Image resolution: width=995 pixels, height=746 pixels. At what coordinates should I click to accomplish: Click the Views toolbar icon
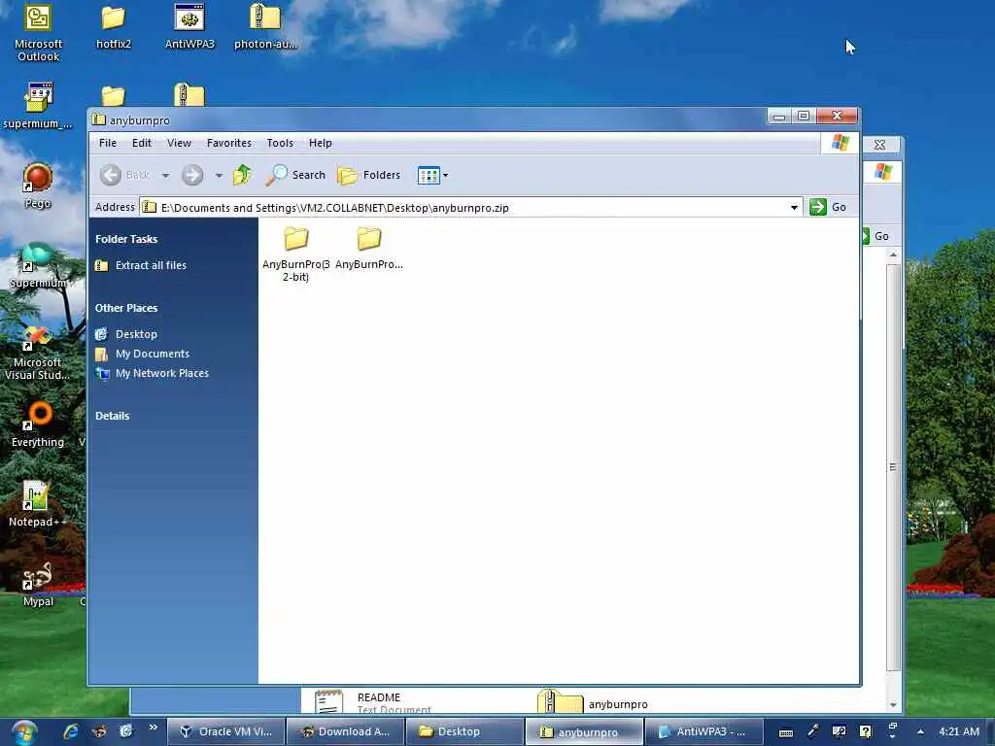coord(429,176)
